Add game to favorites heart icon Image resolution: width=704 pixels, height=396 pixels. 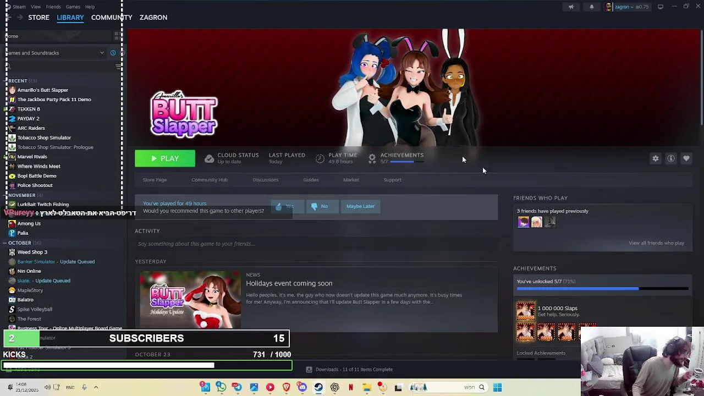(x=686, y=158)
